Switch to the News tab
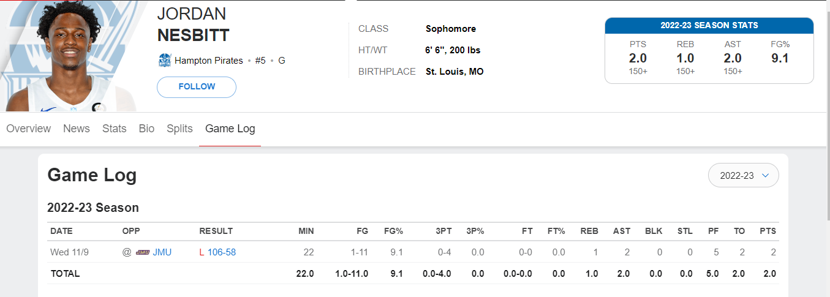This screenshot has height=297, width=830. [77, 129]
